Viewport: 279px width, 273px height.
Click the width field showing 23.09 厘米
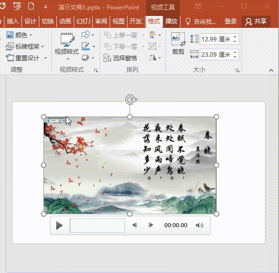[216, 54]
